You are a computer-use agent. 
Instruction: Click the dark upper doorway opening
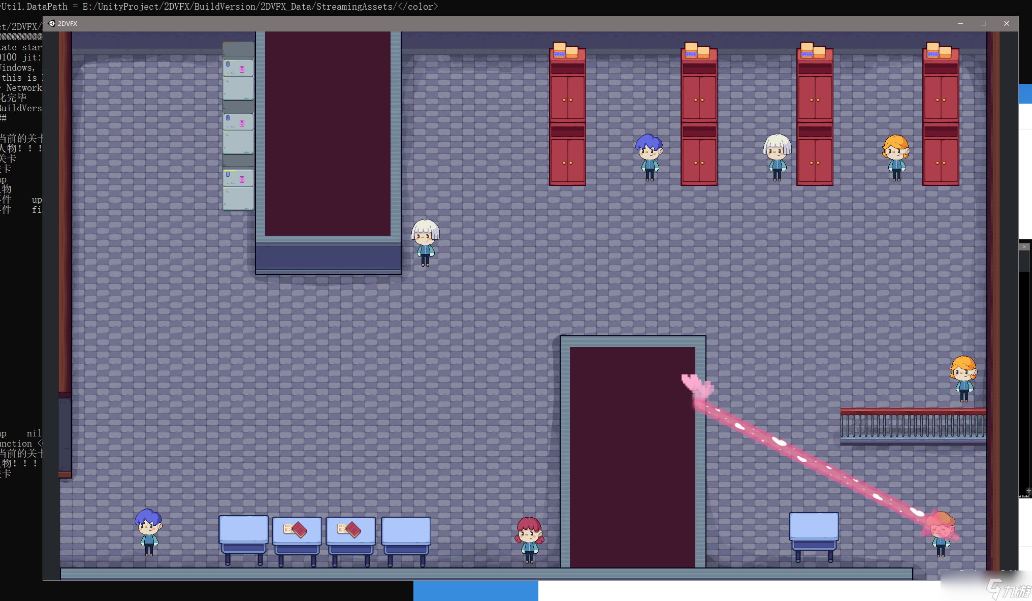328,133
